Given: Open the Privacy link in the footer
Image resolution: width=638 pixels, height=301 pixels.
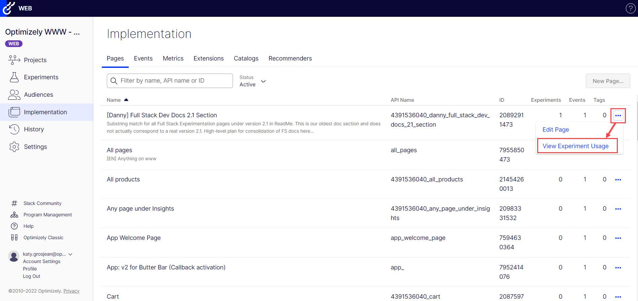Looking at the screenshot, I should pyautogui.click(x=71, y=291).
